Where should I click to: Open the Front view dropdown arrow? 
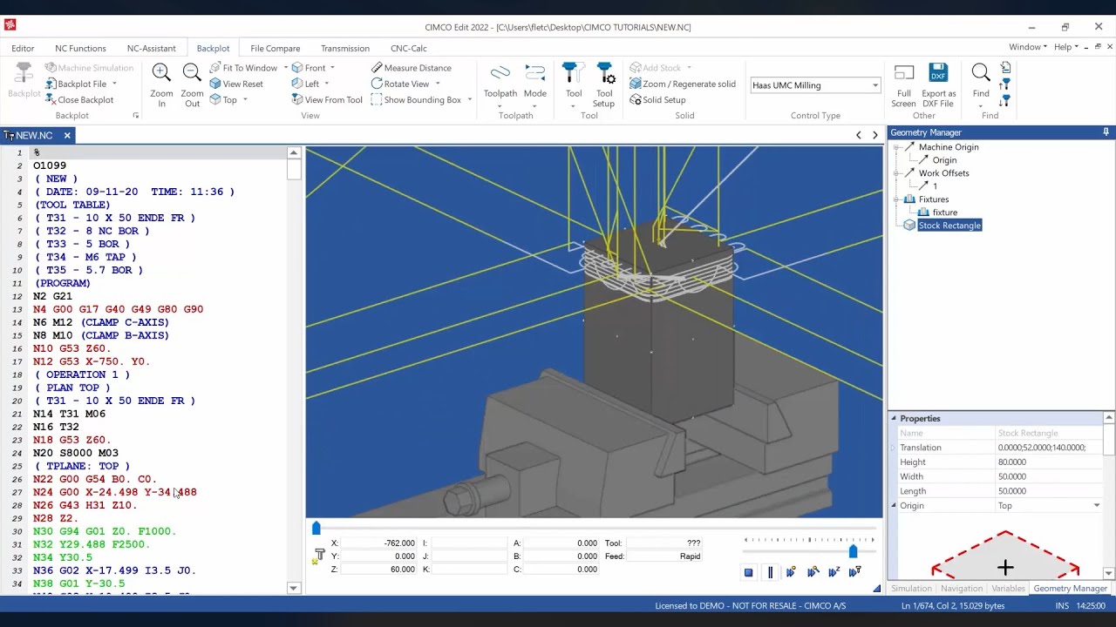[x=332, y=68]
